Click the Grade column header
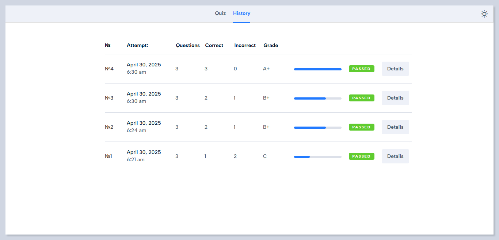The image size is (499, 240). click(271, 46)
